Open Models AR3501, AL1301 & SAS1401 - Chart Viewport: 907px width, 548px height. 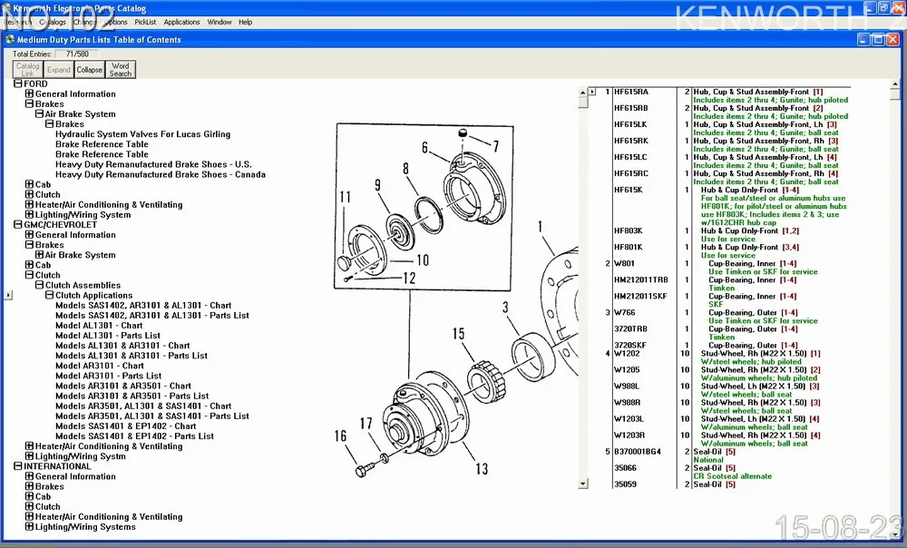143,406
